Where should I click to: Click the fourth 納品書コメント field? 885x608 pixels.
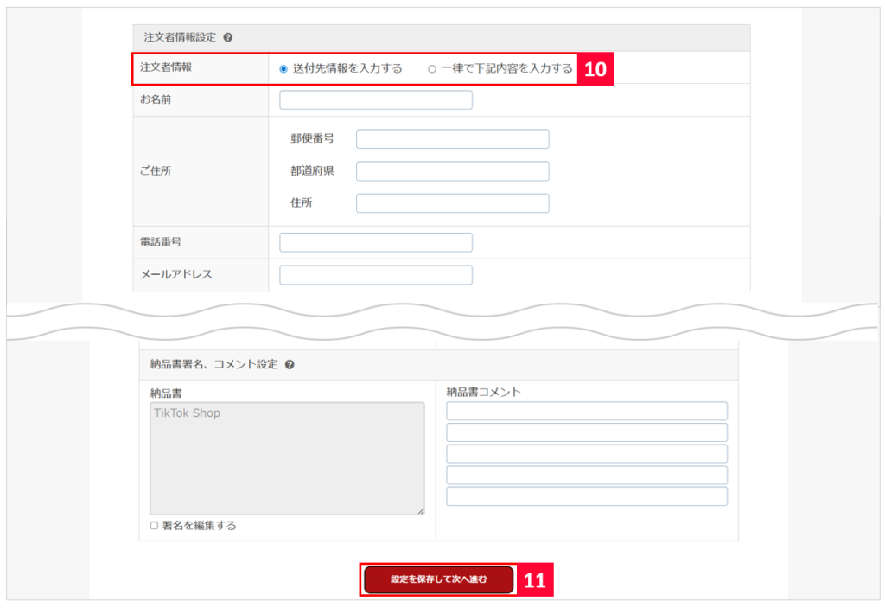point(586,475)
